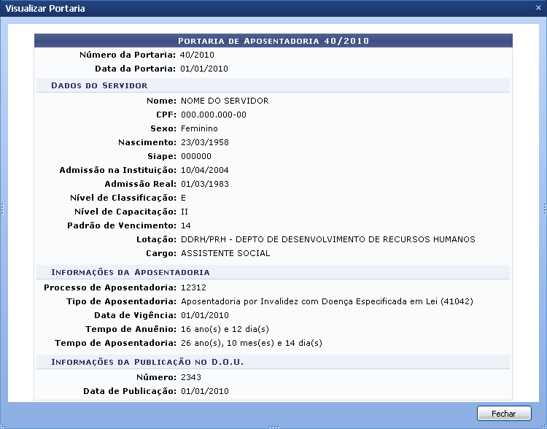The width and height of the screenshot is (547, 429).
Task: Click the Nascimento date 23/03/1958
Action: tap(204, 142)
